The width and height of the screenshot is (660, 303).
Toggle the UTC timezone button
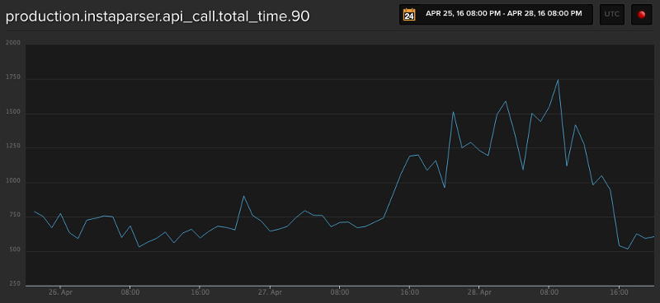tap(612, 15)
